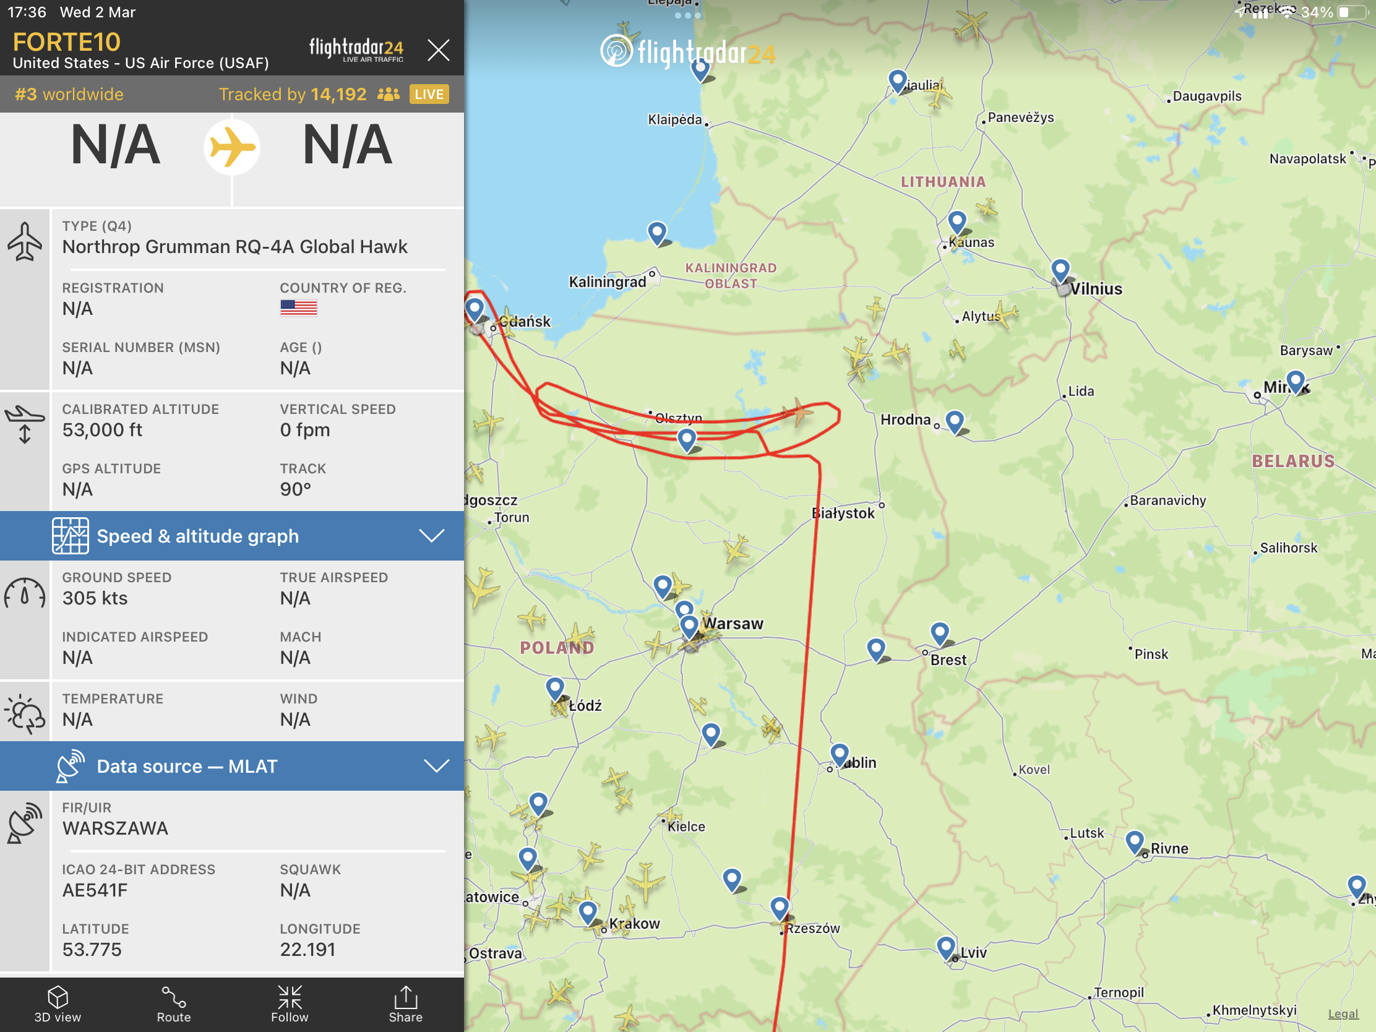Tap the airport pin at Minsk
The height and width of the screenshot is (1032, 1376).
1296,382
